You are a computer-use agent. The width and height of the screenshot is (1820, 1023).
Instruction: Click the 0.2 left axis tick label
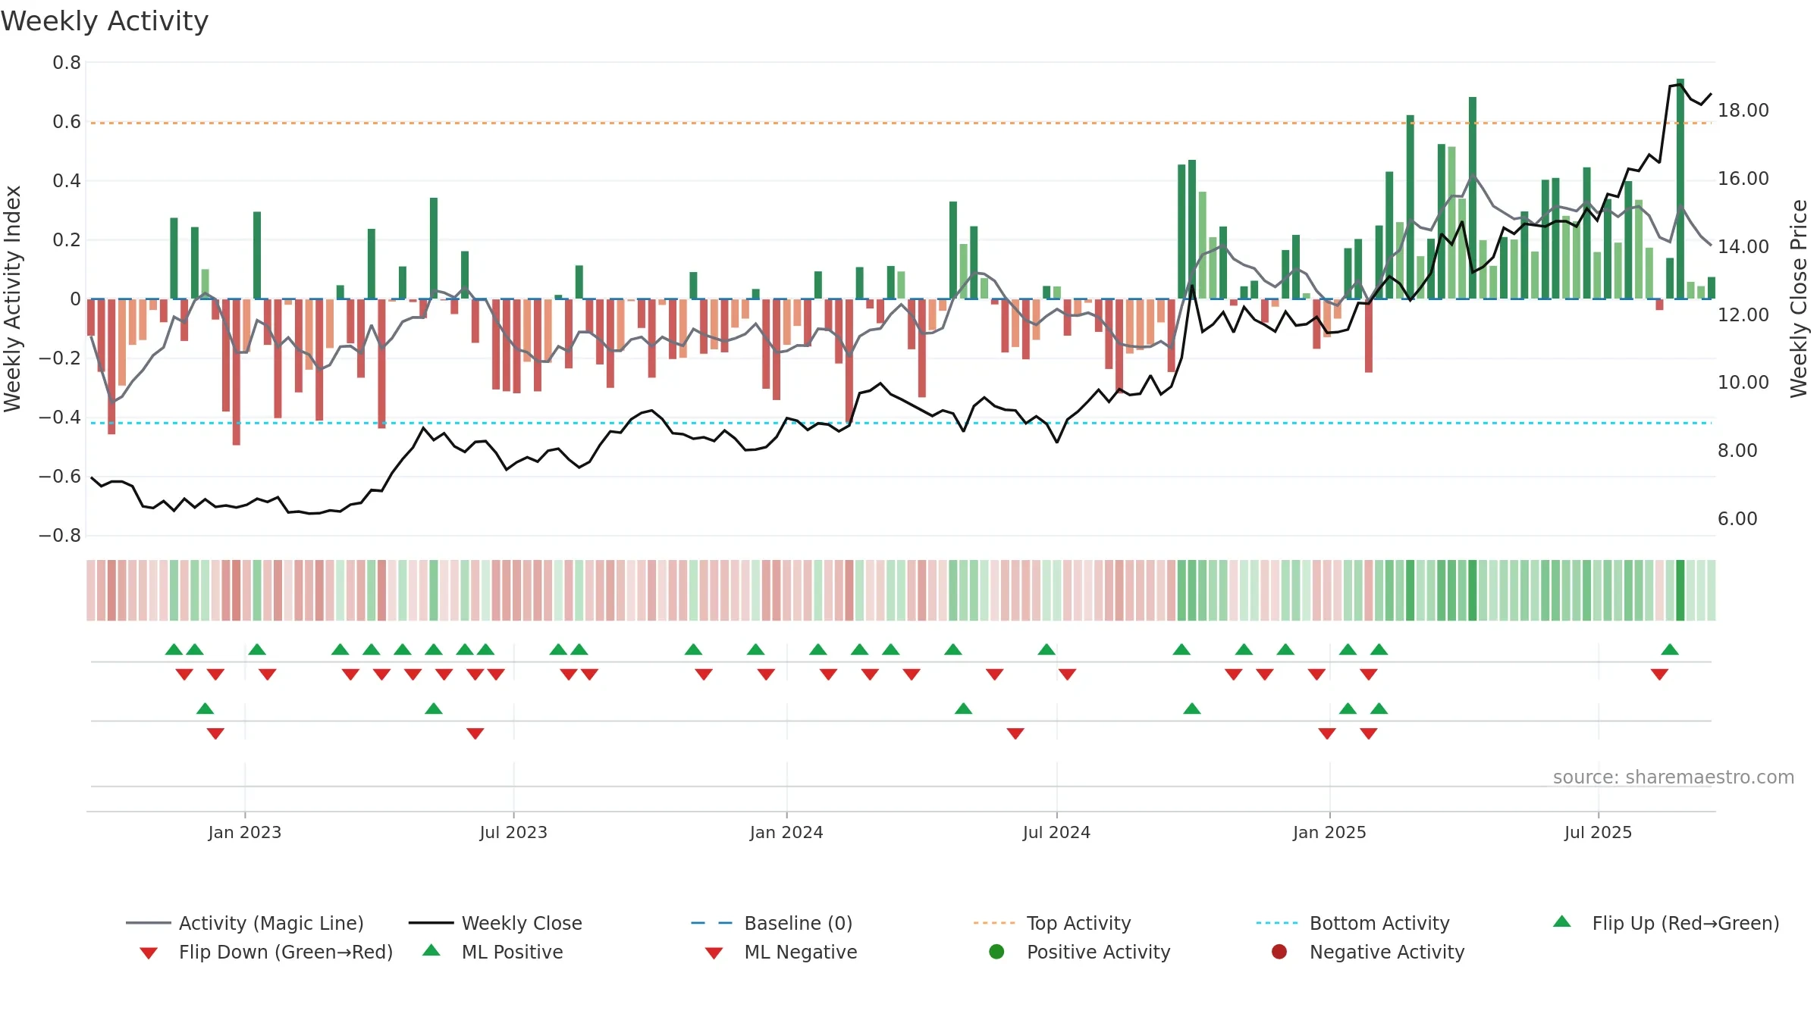point(67,240)
